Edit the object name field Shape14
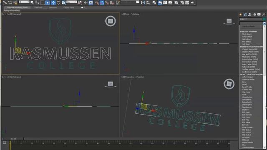267x150 pixels. pyautogui.click(x=251, y=19)
